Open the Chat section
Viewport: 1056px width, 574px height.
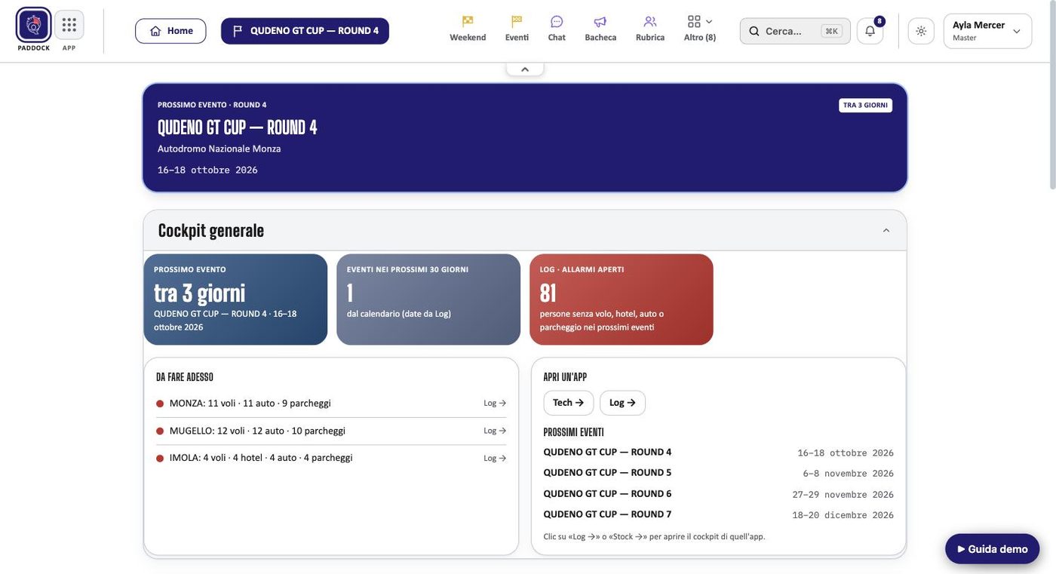click(x=557, y=29)
